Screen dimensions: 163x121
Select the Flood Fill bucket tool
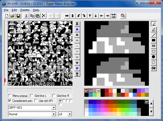click(x=154, y=68)
